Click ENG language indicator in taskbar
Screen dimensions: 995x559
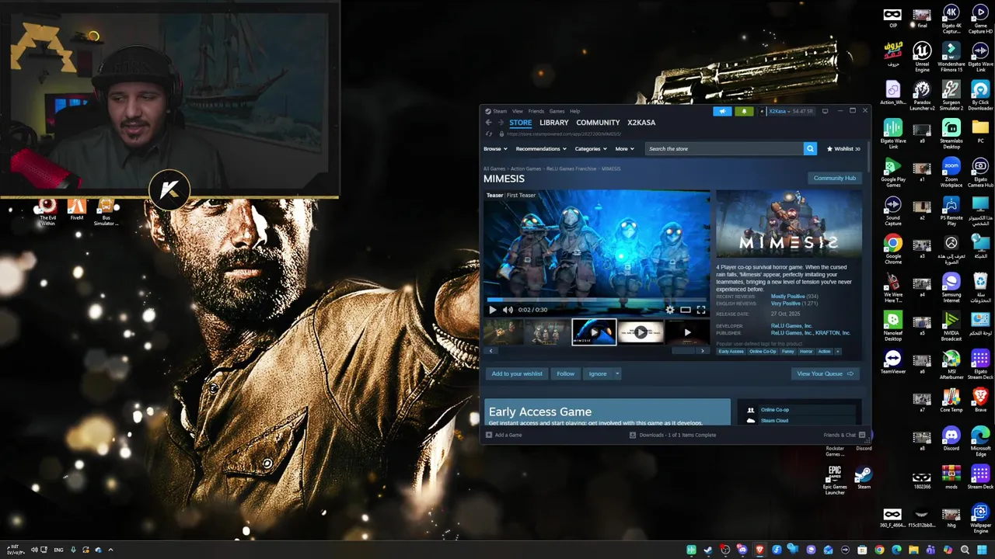[58, 550]
